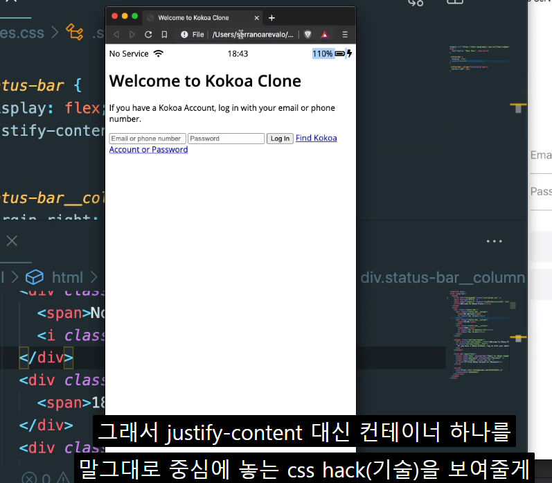Open the not-secure File info icon
This screenshot has height=483, width=552.
(184, 35)
